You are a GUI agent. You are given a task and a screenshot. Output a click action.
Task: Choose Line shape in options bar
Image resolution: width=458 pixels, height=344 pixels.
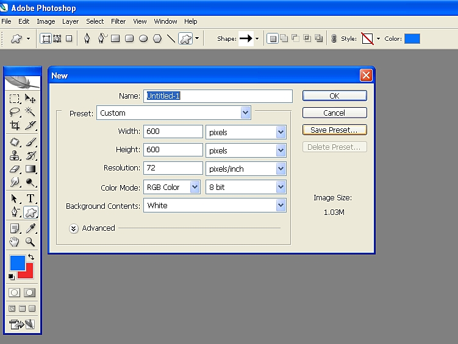tap(171, 38)
